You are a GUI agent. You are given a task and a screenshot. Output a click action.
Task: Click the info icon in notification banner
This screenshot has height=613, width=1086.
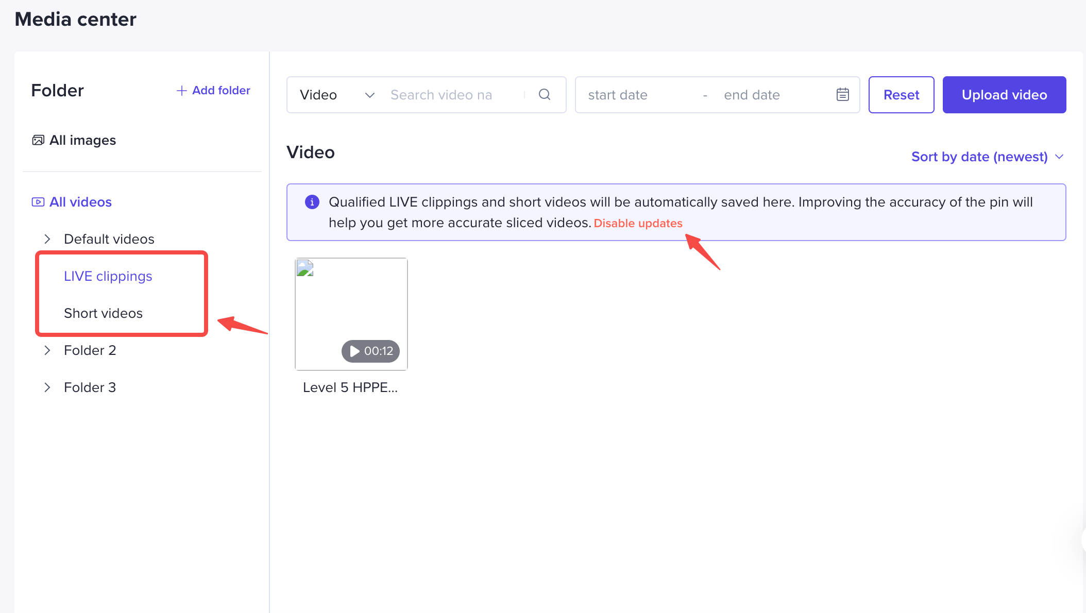pyautogui.click(x=312, y=201)
